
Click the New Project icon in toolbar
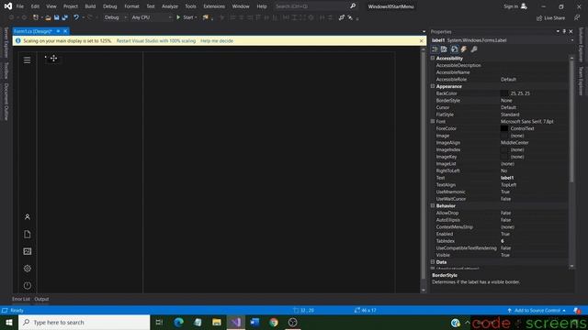pos(36,17)
